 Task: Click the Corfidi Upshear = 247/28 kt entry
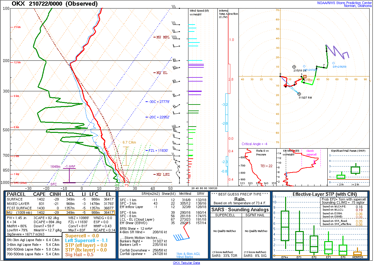click(x=143, y=254)
